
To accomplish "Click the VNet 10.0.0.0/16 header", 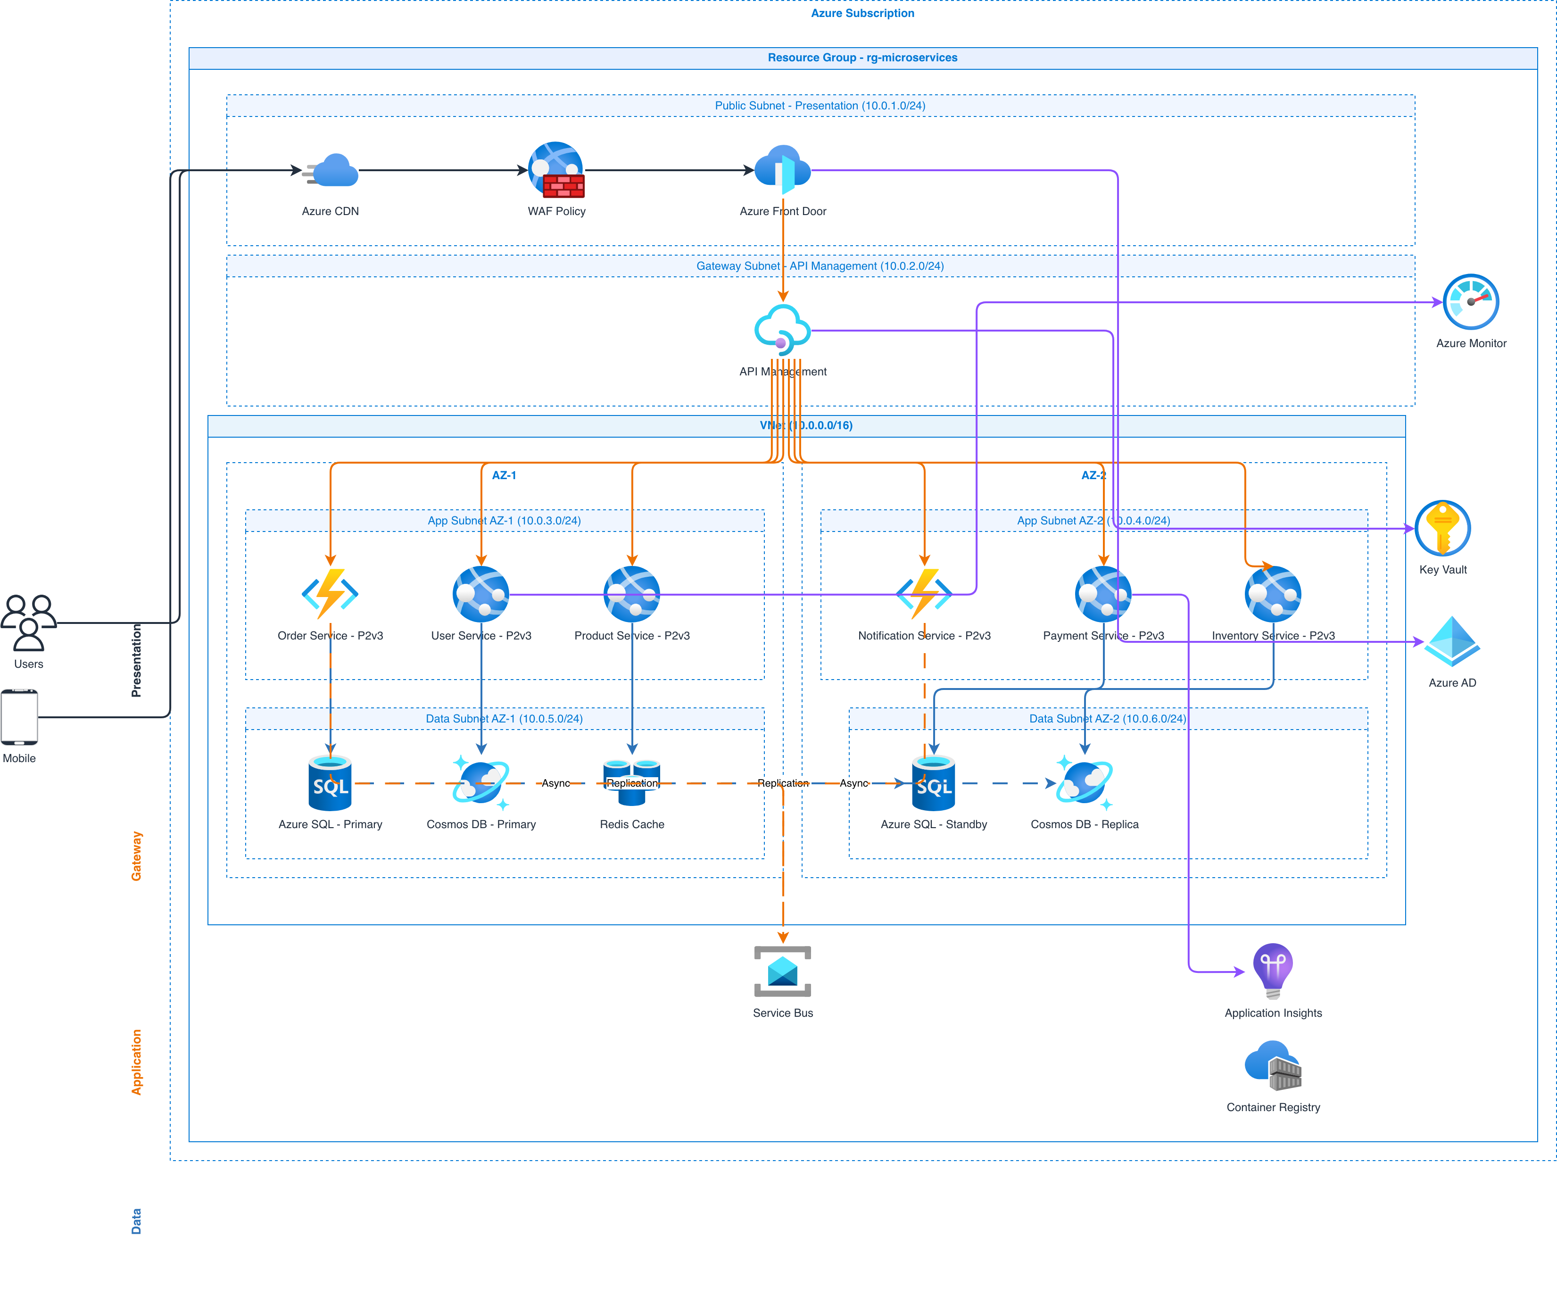I will (x=806, y=425).
